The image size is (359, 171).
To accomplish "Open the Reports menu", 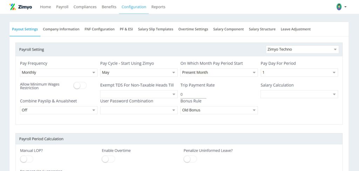I will click(158, 7).
